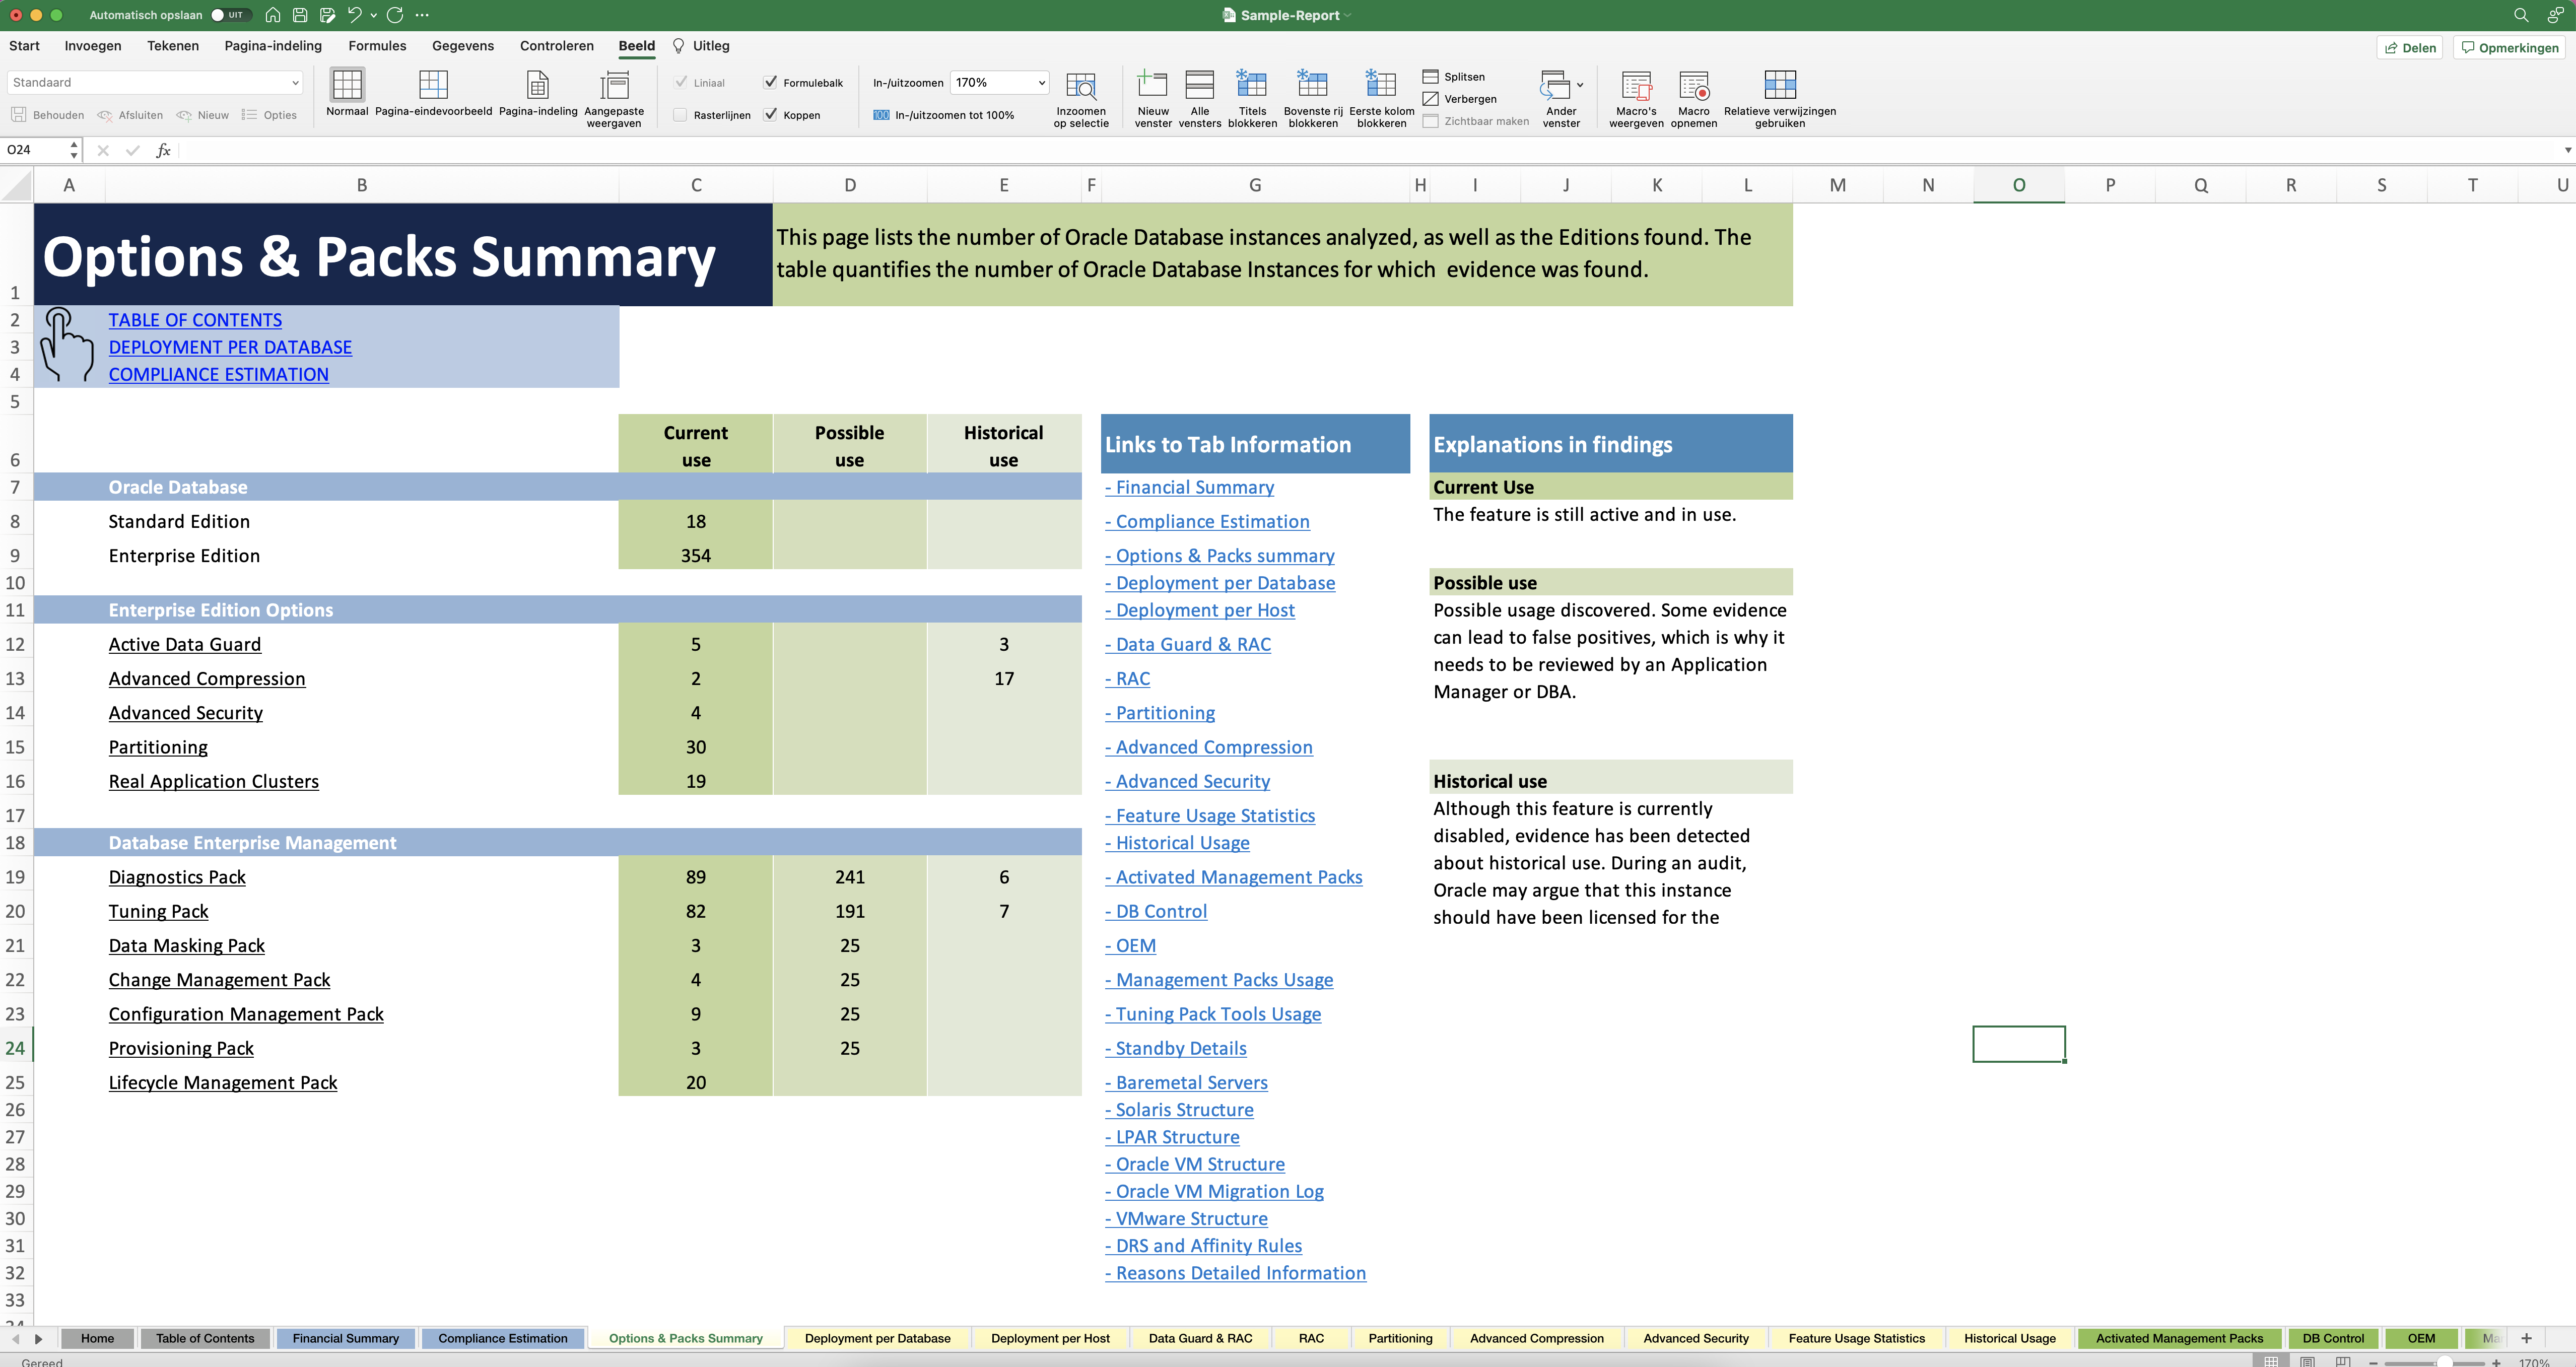Click Splitsen to split the window
The width and height of the screenshot is (2576, 1367).
click(x=1454, y=77)
